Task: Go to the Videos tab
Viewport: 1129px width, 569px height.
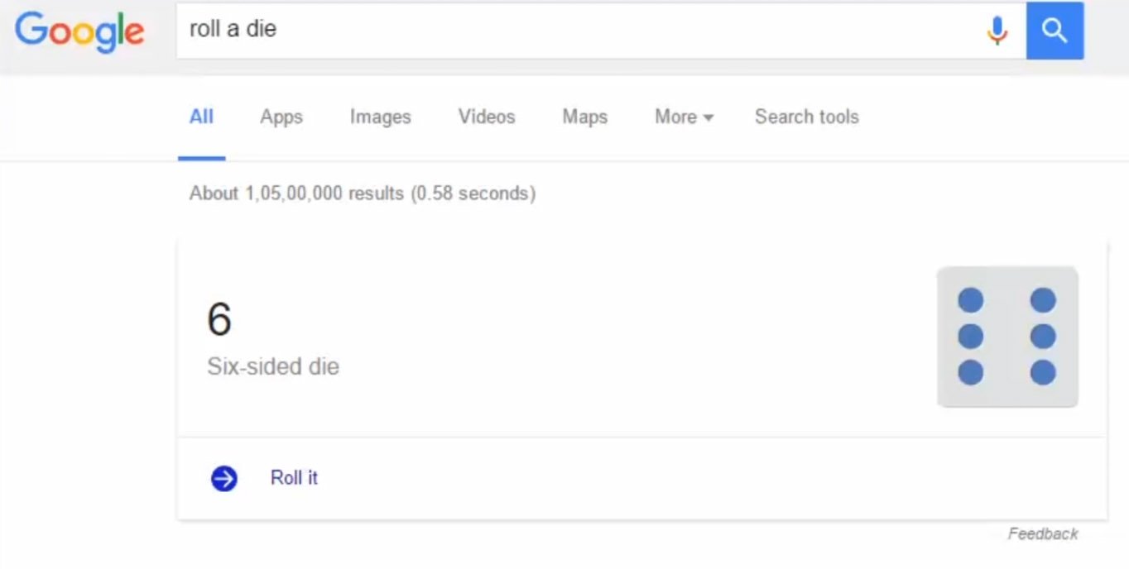Action: click(x=487, y=117)
